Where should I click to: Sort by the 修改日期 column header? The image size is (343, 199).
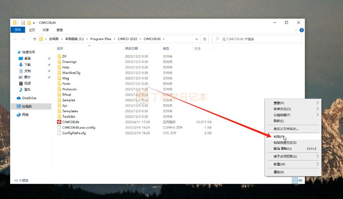click(131, 48)
